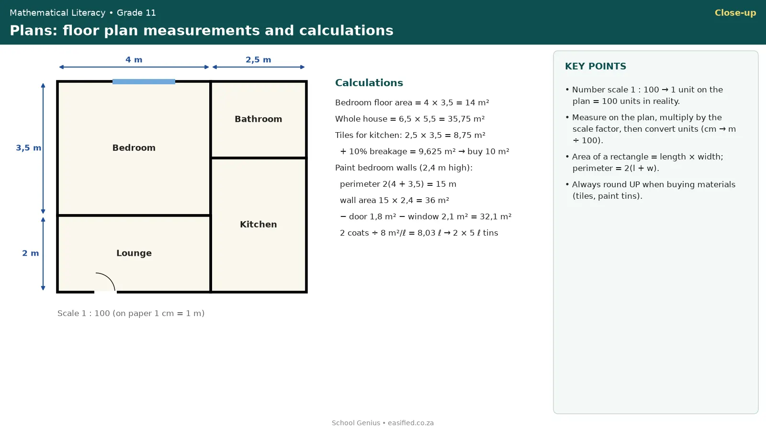Screen dimensions: 766x431
Task: Click the 'School Genius • easified.co.za' footer
Action: [x=383, y=423]
